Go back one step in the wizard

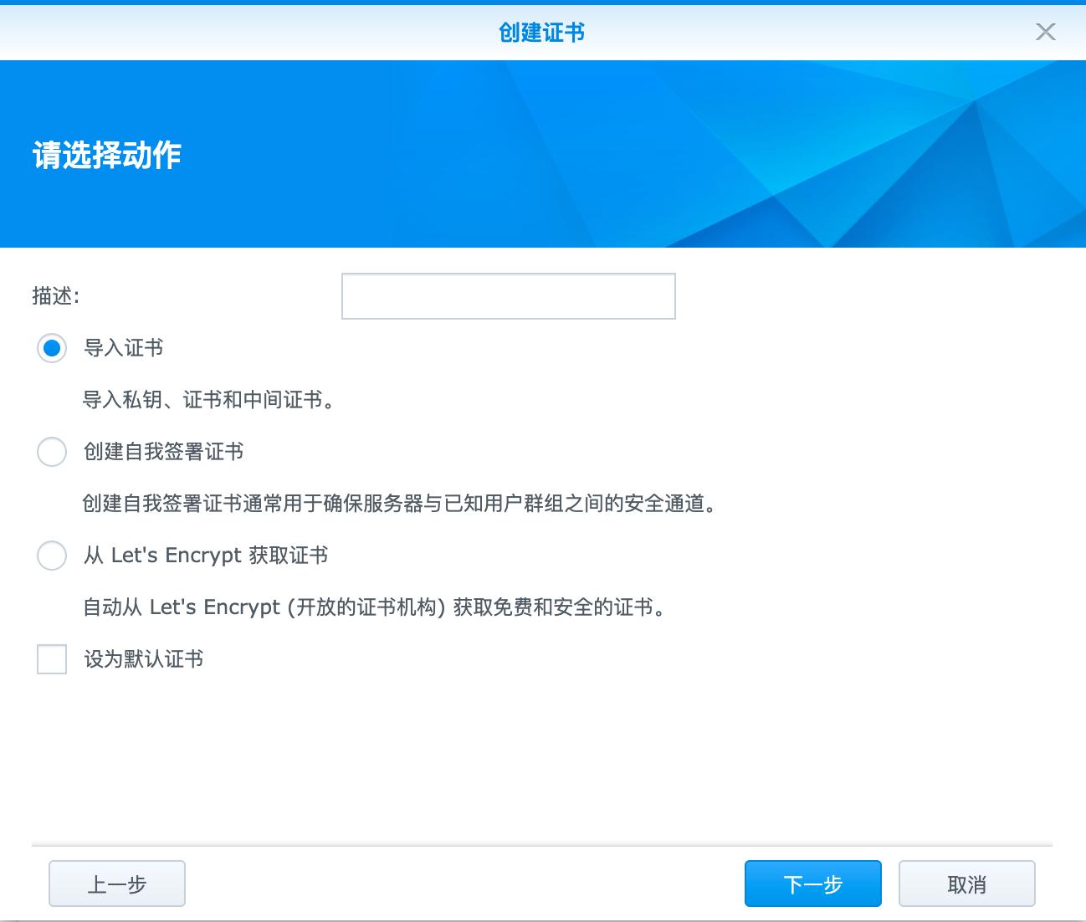pos(116,884)
